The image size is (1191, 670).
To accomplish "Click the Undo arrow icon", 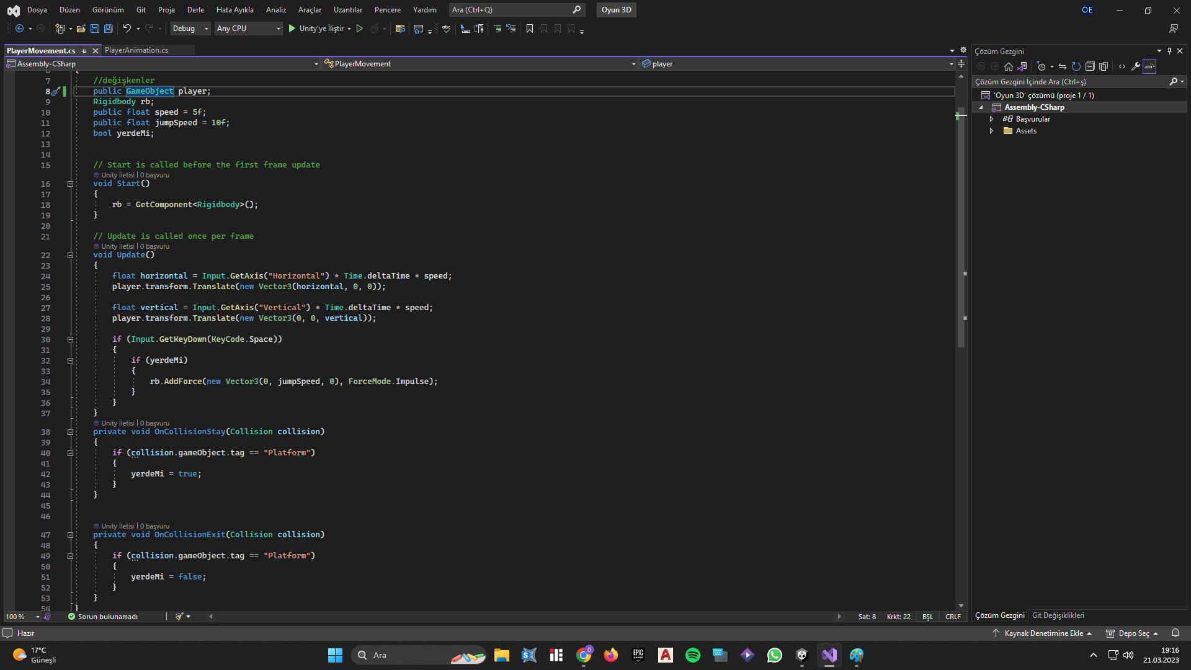I will [x=127, y=29].
